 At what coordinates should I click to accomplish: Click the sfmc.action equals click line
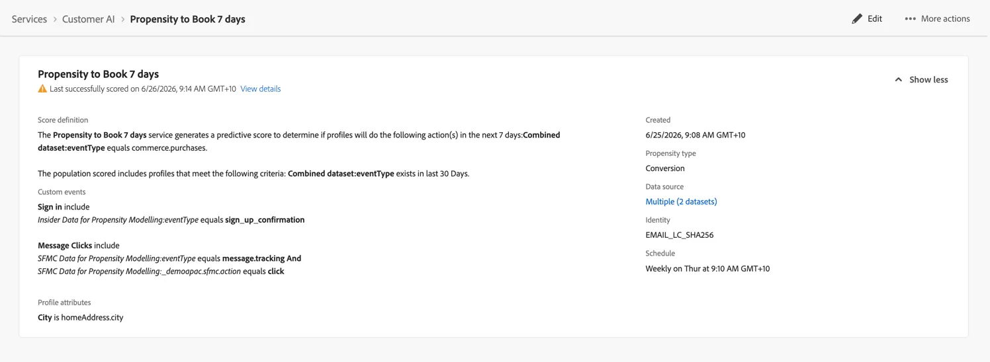coord(161,271)
